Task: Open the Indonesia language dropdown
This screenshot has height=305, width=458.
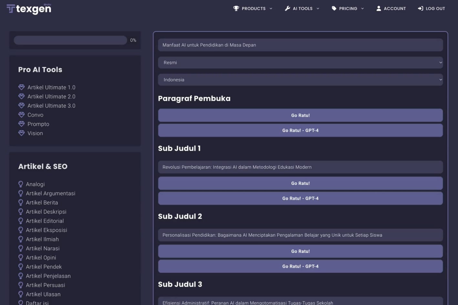Action: pos(300,80)
